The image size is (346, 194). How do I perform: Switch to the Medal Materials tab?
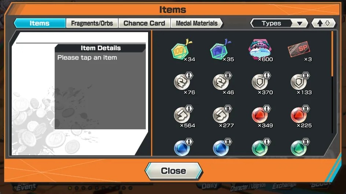(196, 23)
